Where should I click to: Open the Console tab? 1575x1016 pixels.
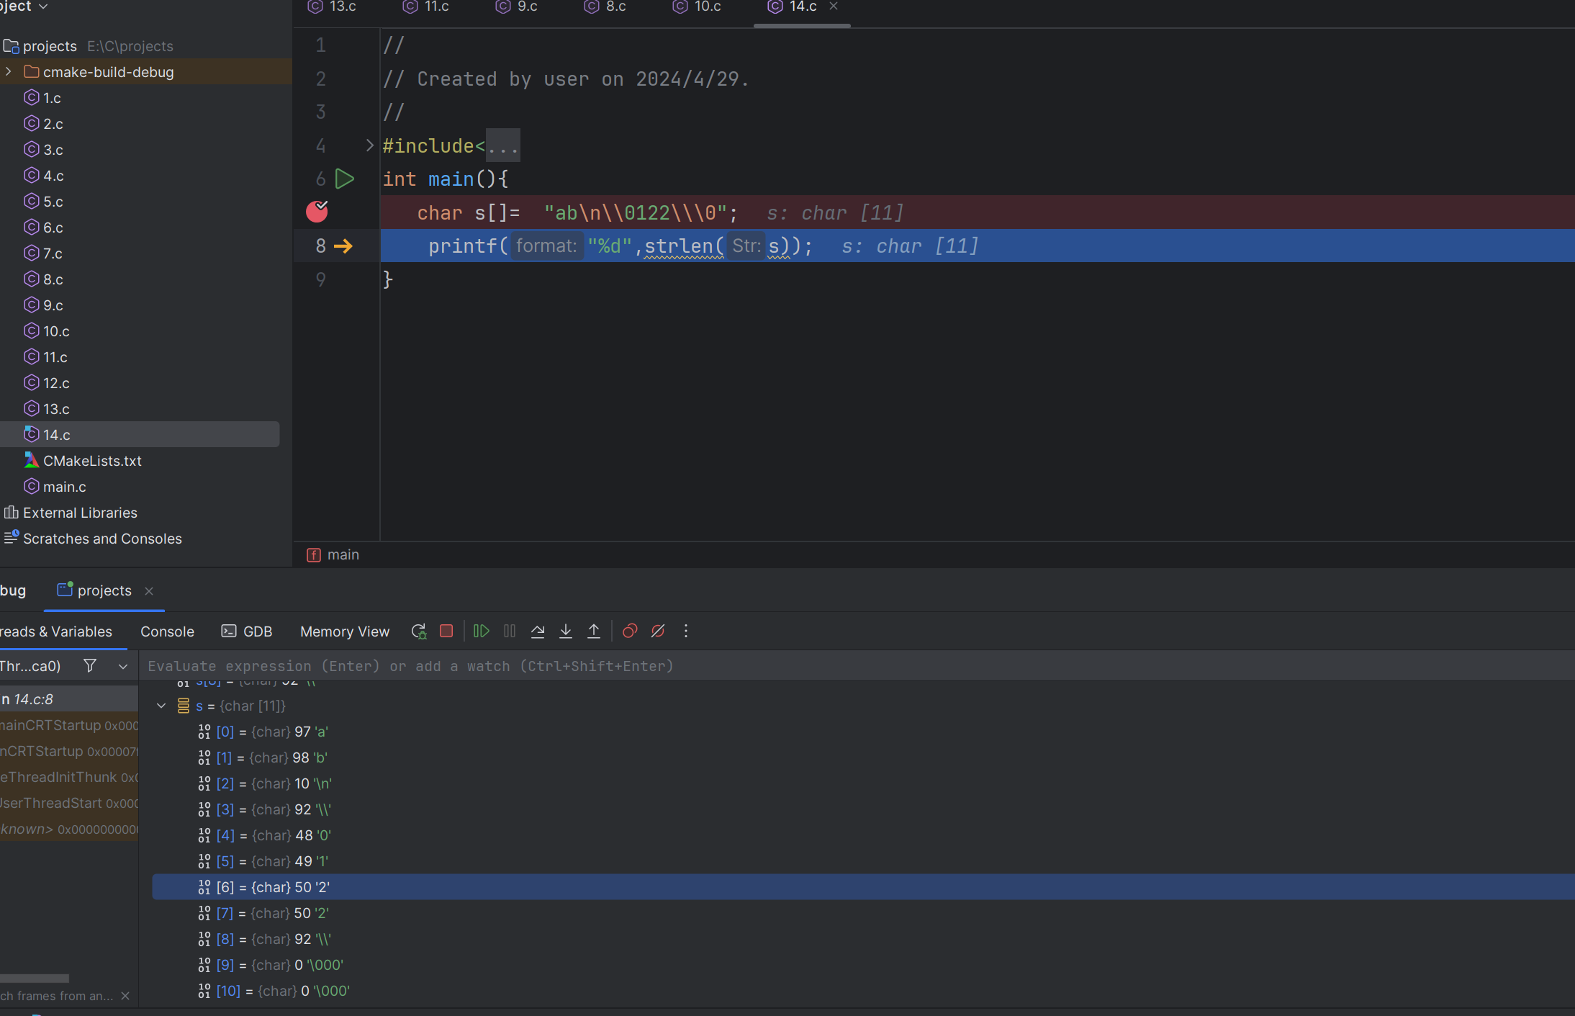(167, 631)
